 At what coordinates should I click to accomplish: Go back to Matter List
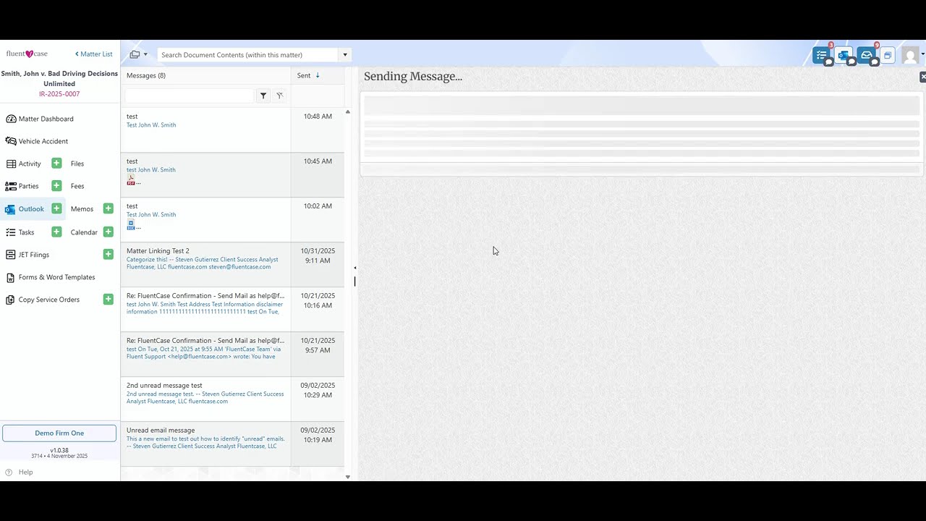94,54
